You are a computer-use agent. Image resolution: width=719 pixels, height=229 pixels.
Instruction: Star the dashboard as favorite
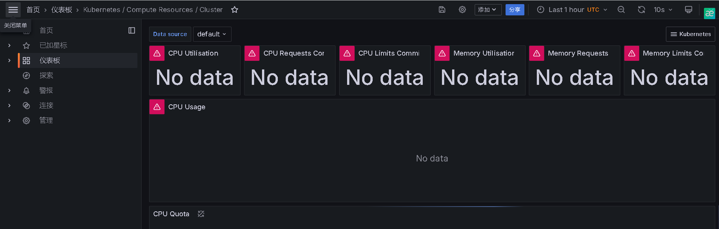pos(235,10)
